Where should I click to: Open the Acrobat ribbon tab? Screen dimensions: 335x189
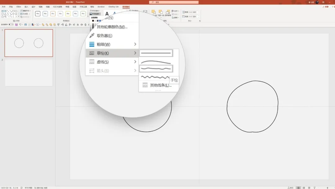coord(101,7)
